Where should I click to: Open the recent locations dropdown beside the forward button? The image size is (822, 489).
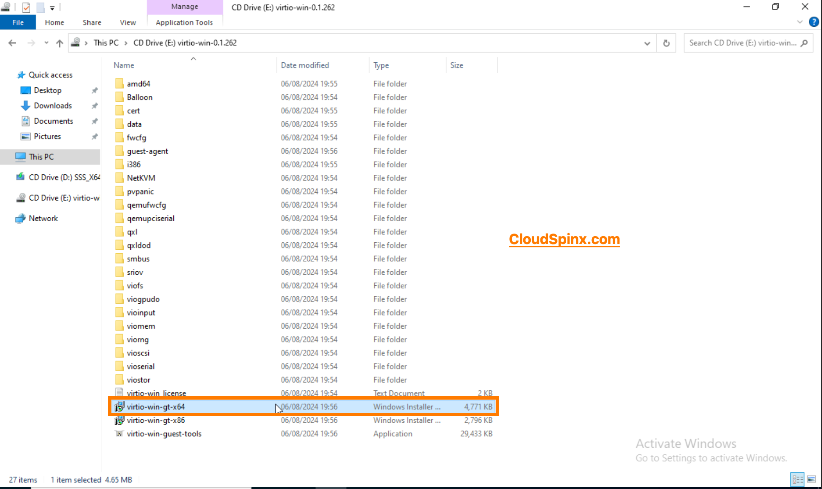[46, 43]
